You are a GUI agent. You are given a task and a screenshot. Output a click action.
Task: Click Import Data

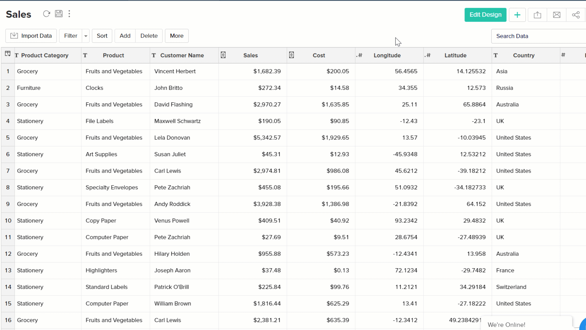tap(31, 36)
